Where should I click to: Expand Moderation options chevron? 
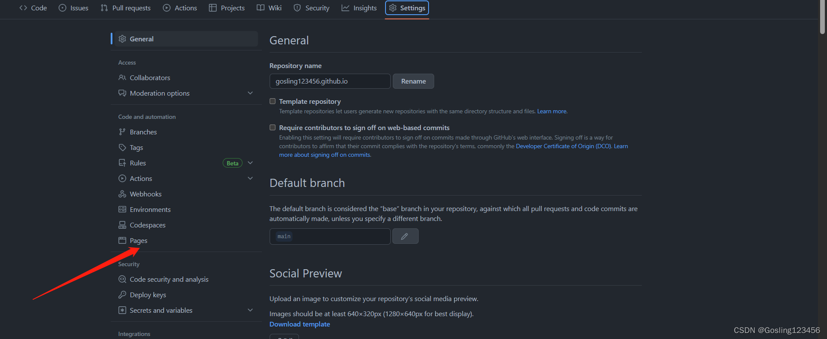[x=250, y=93]
